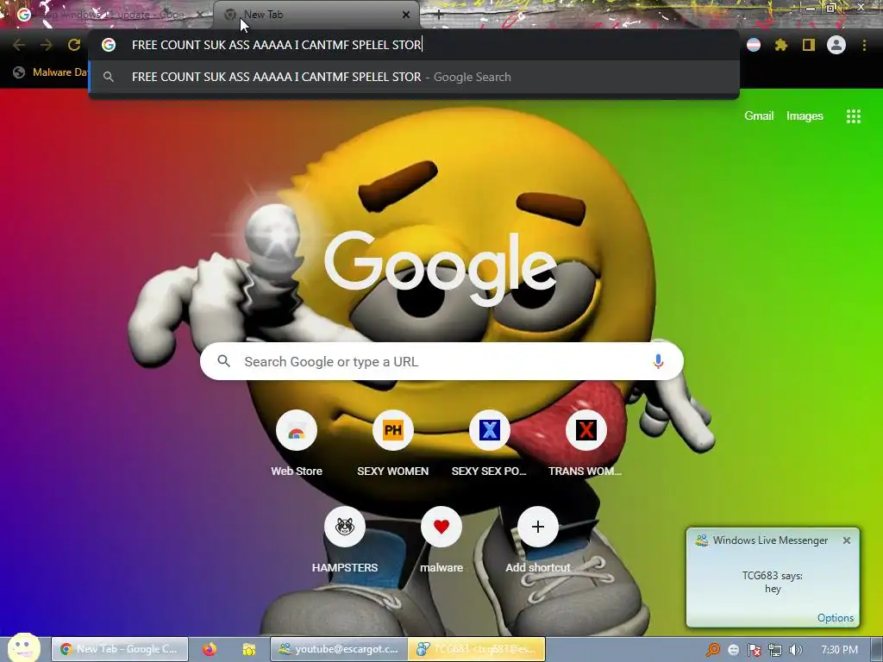Open the Chrome profile avatar
This screenshot has height=662, width=883.
coord(836,45)
